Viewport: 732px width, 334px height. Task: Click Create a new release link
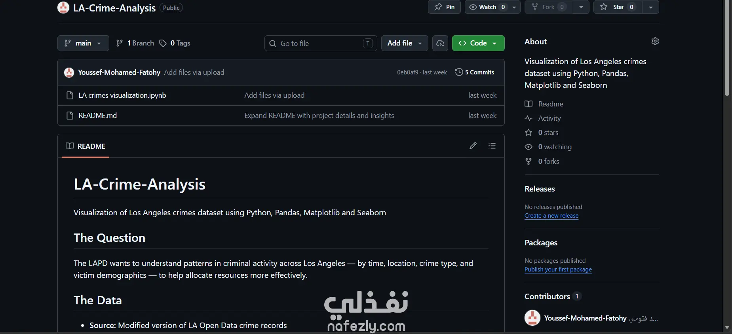point(551,216)
